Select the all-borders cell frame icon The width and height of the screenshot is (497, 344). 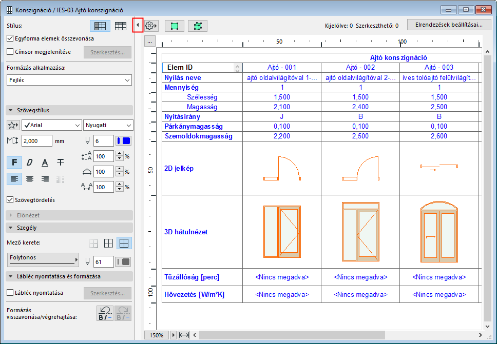tap(123, 243)
